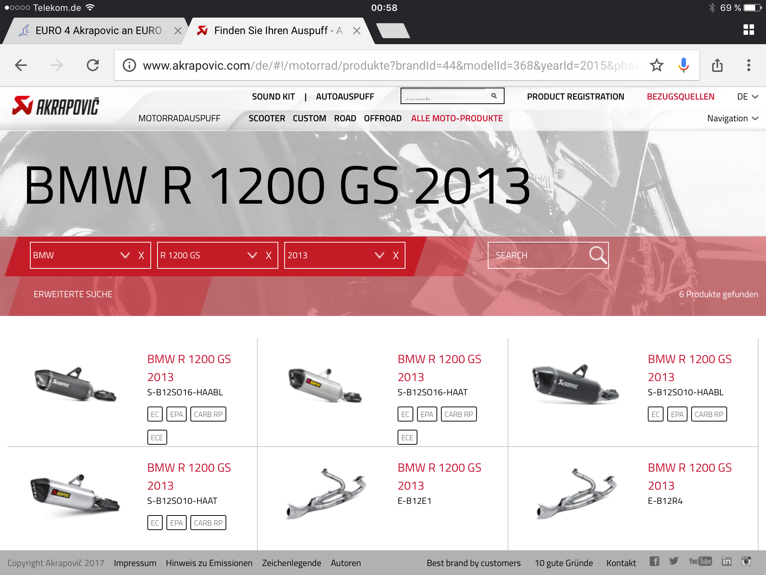766x575 pixels.
Task: Open the share sheet icon
Action: pos(717,66)
